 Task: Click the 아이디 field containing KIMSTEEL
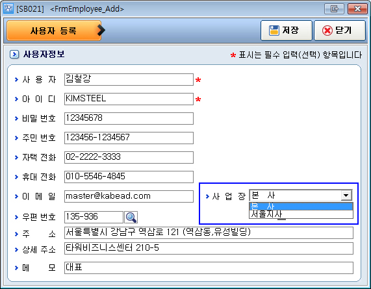129,99
